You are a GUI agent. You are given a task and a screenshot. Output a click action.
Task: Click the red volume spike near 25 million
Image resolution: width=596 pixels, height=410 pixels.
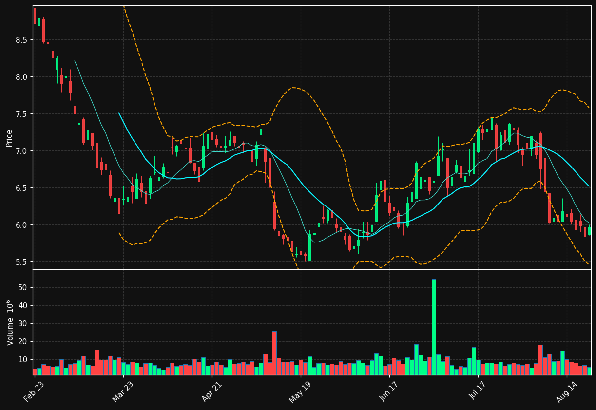274,353
